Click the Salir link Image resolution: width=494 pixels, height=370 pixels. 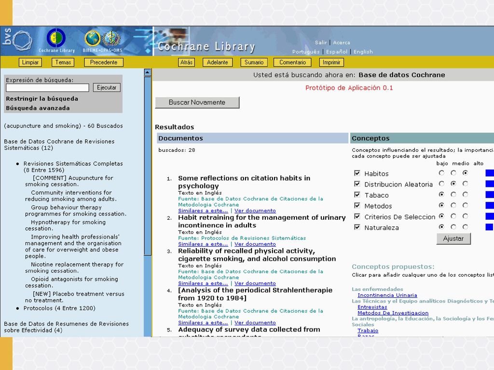pos(321,42)
